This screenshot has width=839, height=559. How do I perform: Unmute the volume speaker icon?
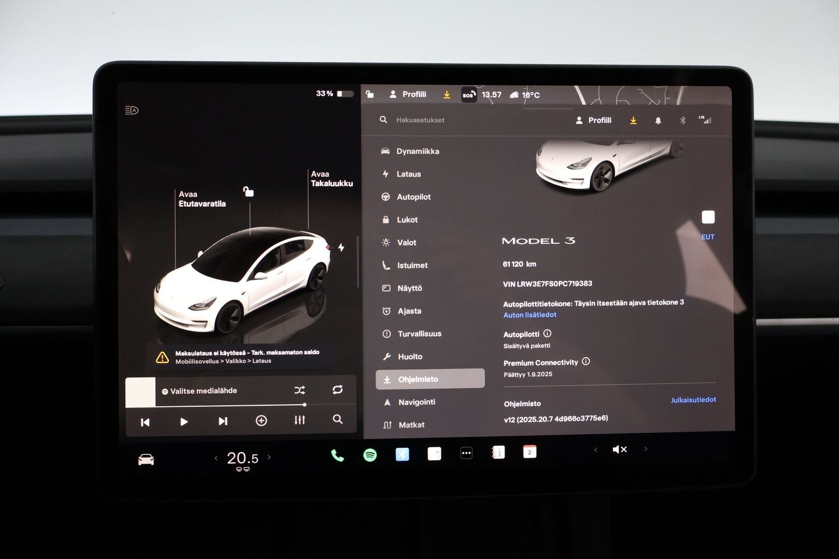pos(619,449)
